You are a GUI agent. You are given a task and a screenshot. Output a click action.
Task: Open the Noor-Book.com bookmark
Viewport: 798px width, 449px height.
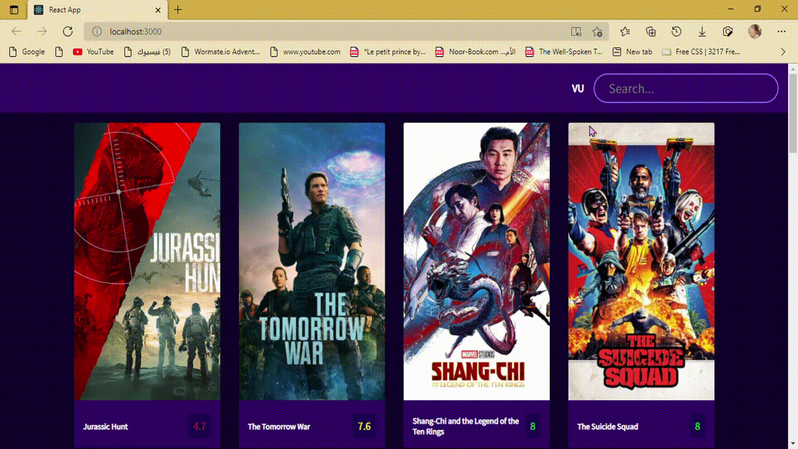click(x=476, y=52)
